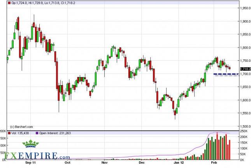Click the 1,850.0 price axis label
Screen dimensions: 251x168
245,34
